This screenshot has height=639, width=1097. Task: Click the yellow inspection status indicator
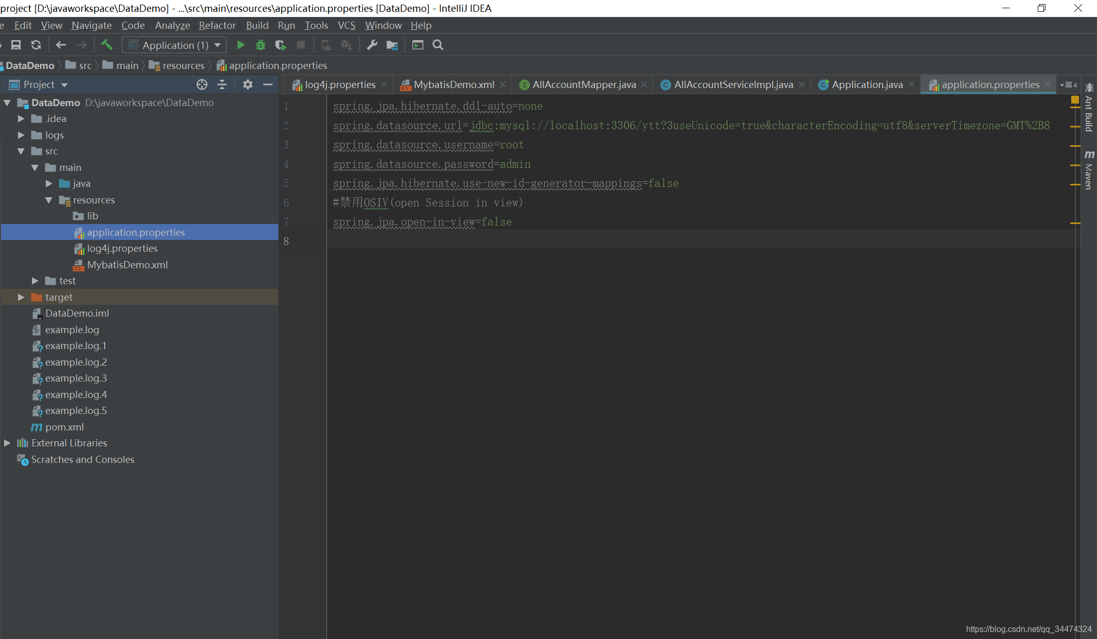pos(1075,100)
